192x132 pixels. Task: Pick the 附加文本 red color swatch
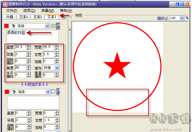(7, 92)
